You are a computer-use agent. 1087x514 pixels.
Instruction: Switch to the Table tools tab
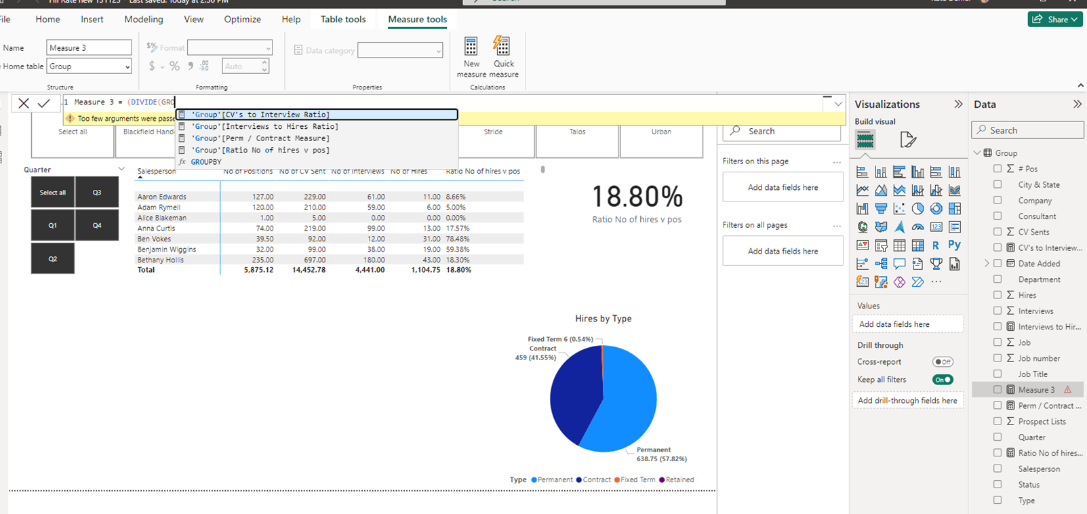click(343, 19)
